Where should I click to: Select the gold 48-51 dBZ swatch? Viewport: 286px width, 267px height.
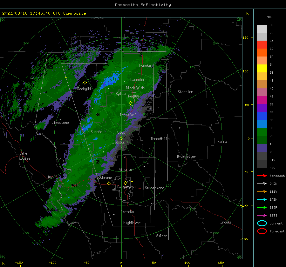point(262,77)
